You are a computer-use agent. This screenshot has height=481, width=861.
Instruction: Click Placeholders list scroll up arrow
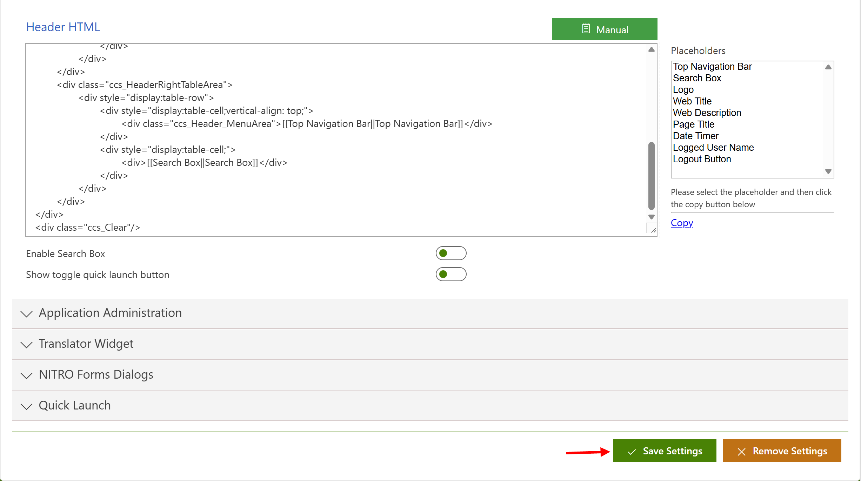pyautogui.click(x=828, y=67)
